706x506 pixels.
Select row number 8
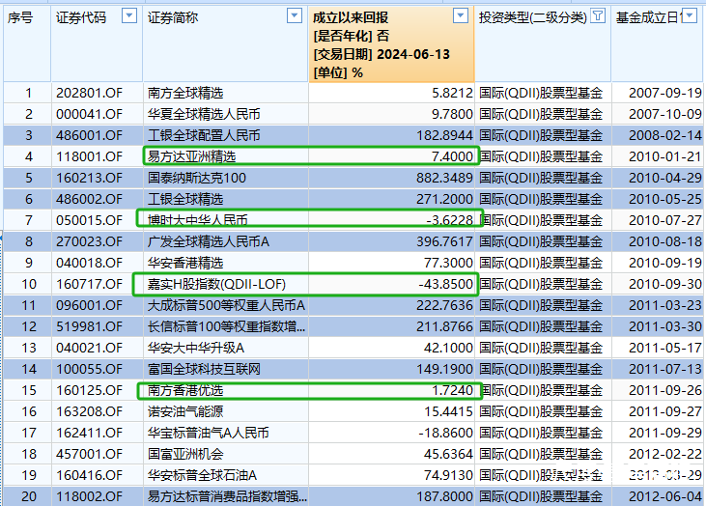(28, 241)
